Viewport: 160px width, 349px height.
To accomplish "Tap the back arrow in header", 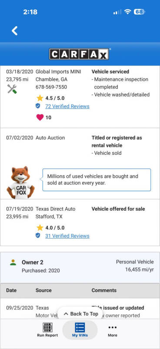I will (15, 31).
